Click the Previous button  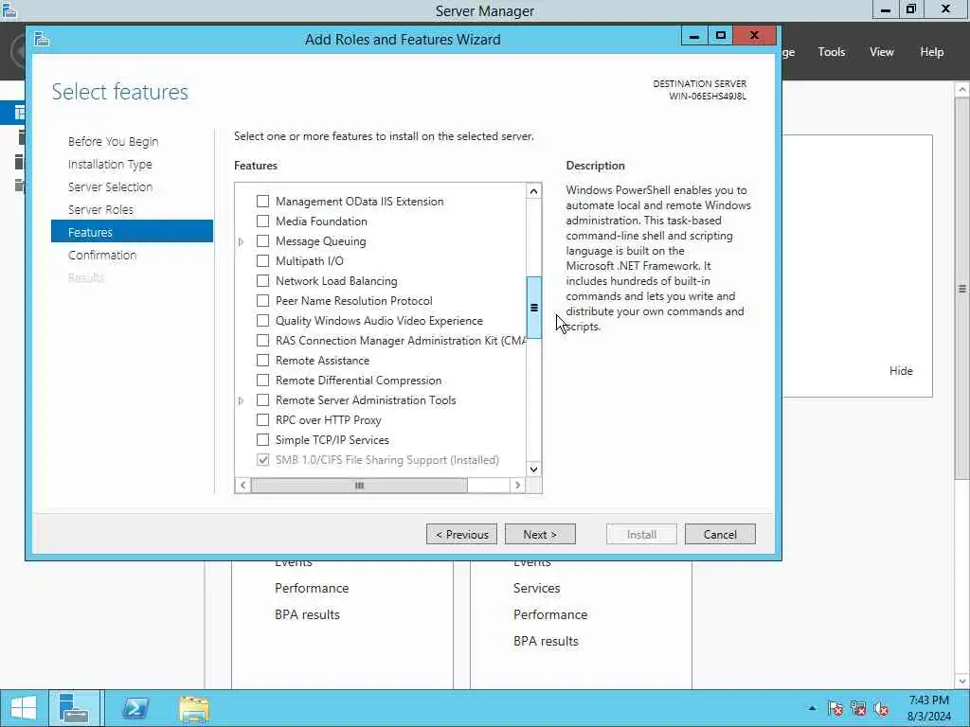pyautogui.click(x=461, y=534)
